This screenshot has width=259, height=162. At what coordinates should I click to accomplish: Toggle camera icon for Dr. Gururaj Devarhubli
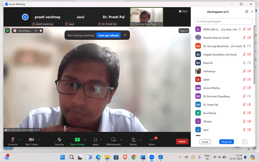pyautogui.click(x=249, y=46)
